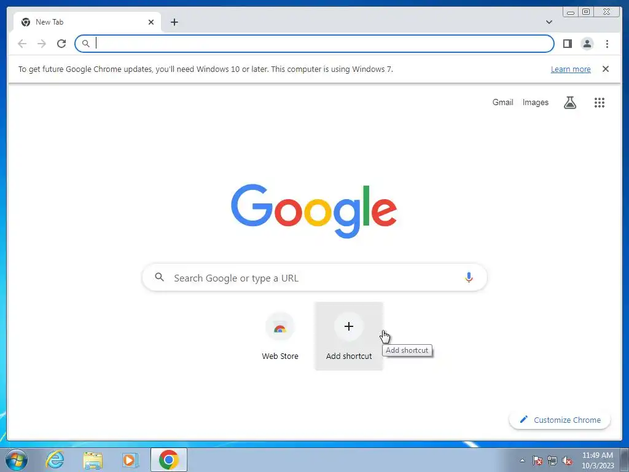Reload the current page

coord(61,44)
